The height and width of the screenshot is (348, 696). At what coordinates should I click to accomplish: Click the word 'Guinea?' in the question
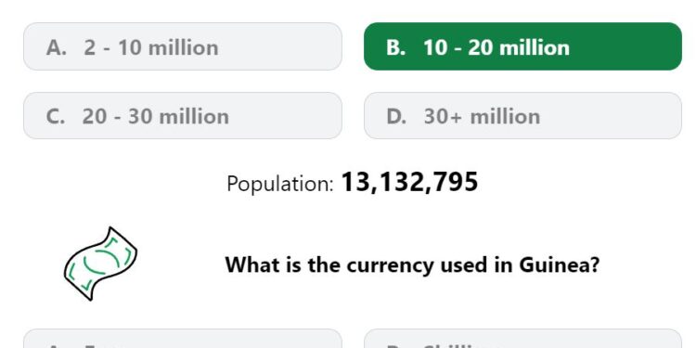560,265
